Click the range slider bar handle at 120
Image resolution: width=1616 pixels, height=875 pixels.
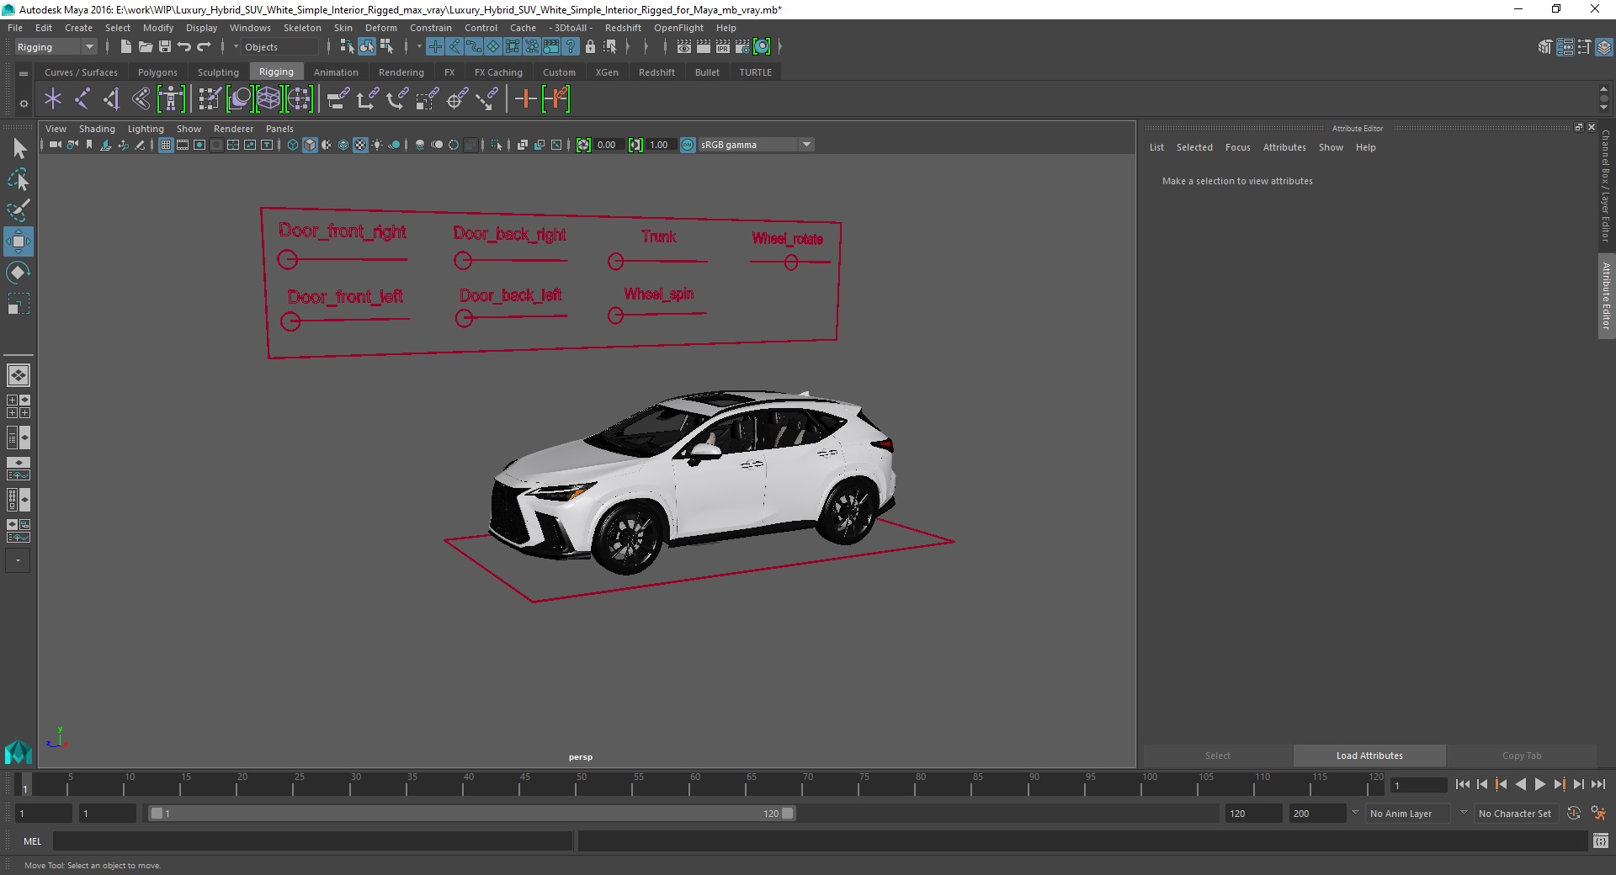pos(788,814)
